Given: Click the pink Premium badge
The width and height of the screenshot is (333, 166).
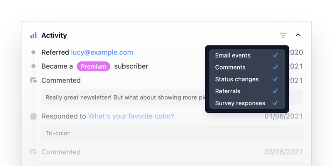Looking at the screenshot, I should pos(93,66).
